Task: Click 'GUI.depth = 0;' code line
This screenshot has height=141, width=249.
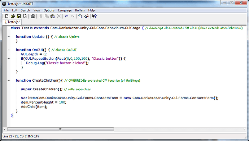Action: [x=34, y=54]
